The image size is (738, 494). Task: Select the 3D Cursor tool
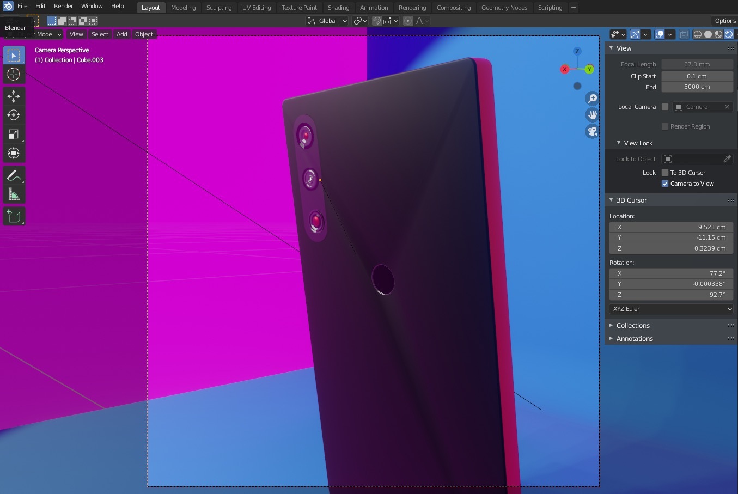[x=14, y=74]
